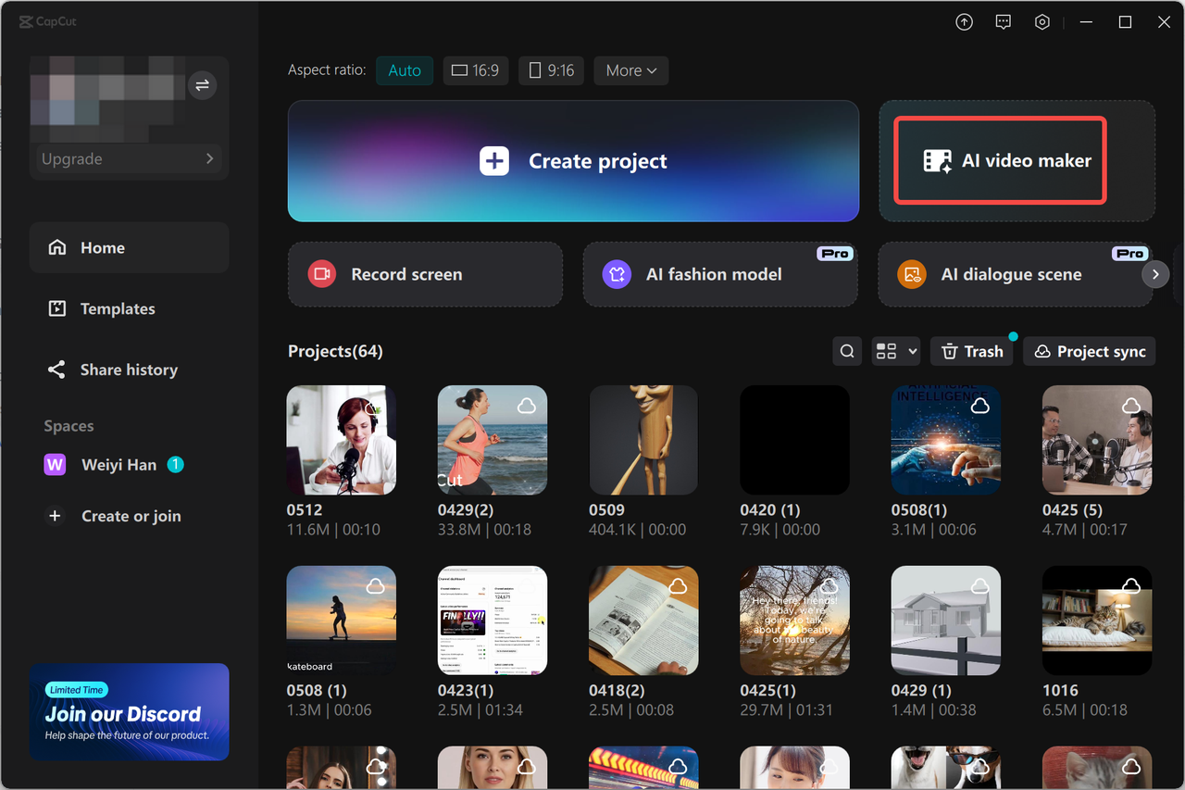Select the Auto aspect ratio option
Screen dimensions: 1185x790
click(405, 70)
